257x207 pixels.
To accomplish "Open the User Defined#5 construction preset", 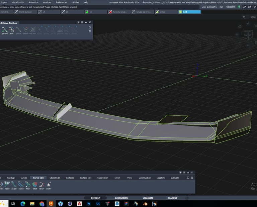I will [209, 7].
